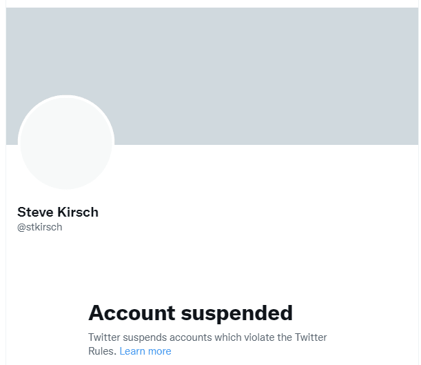Select the @stkirsch username handle
This screenshot has width=421, height=365.
[x=39, y=227]
